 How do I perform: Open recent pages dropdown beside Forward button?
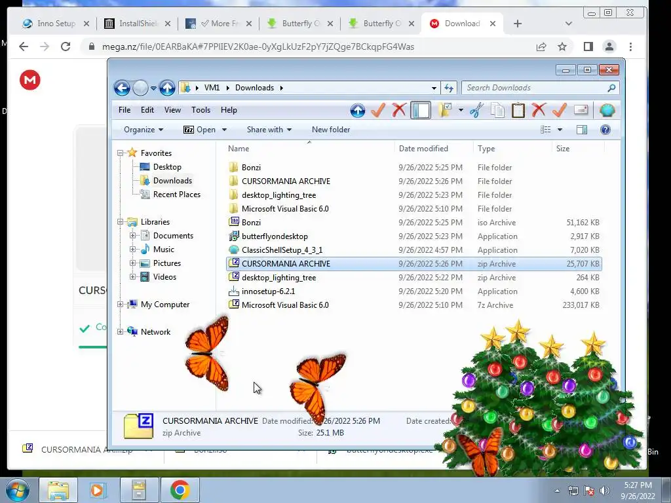(x=153, y=88)
